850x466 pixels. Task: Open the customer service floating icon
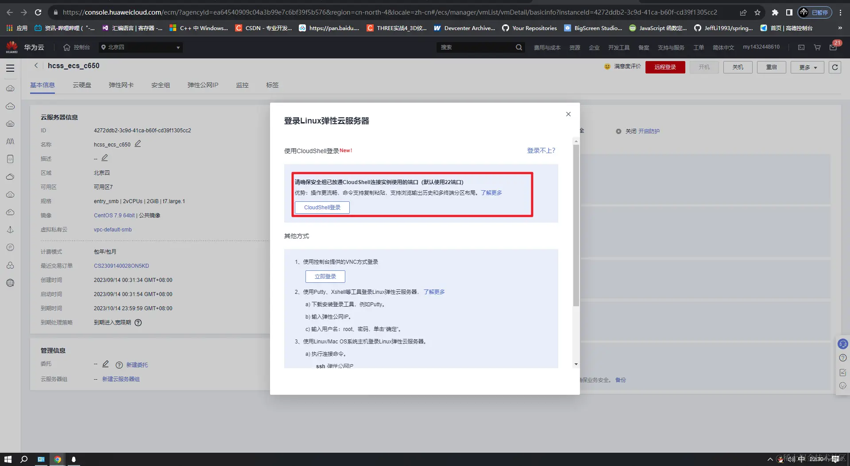point(843,344)
